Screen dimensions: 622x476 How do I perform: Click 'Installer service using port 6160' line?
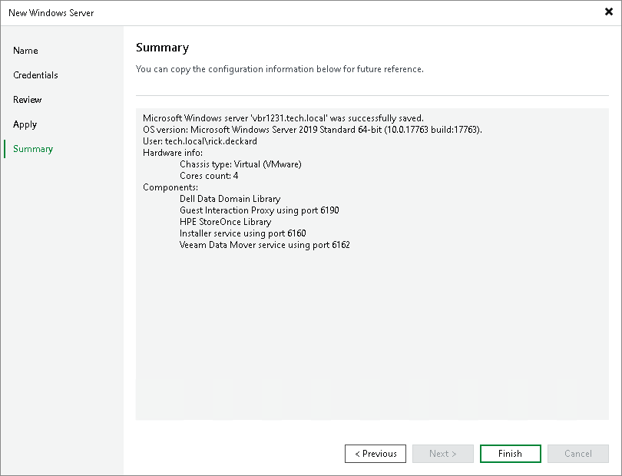pyautogui.click(x=243, y=233)
